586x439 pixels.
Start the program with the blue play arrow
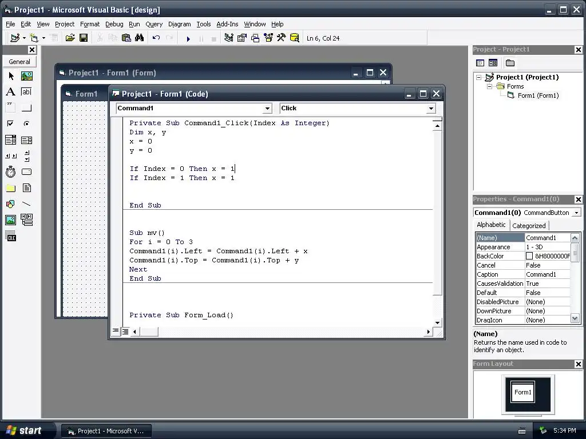pos(188,38)
